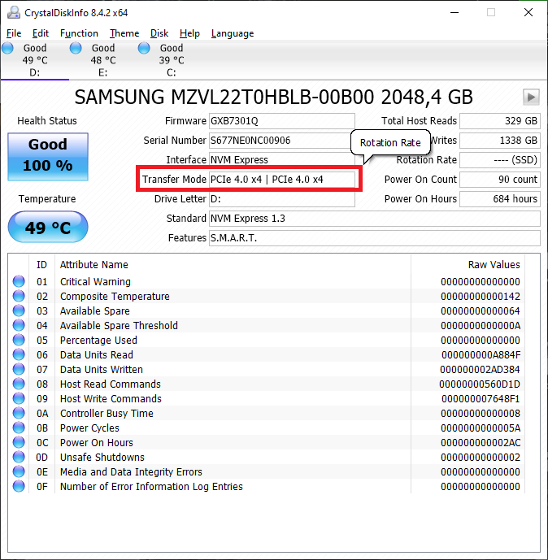This screenshot has height=560, width=548.
Task: Select the Composite Temperature raw value 142
Action: tap(481, 297)
